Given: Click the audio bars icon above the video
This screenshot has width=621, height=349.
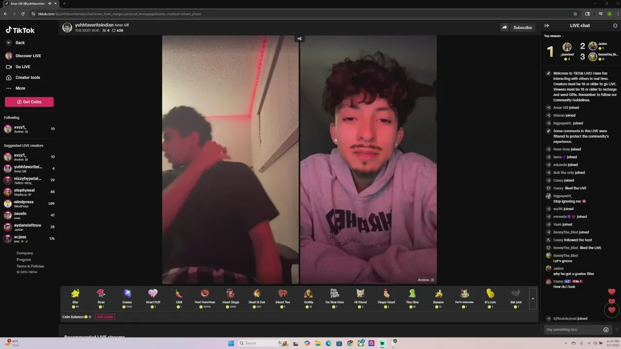Looking at the screenshot, I should tap(299, 39).
